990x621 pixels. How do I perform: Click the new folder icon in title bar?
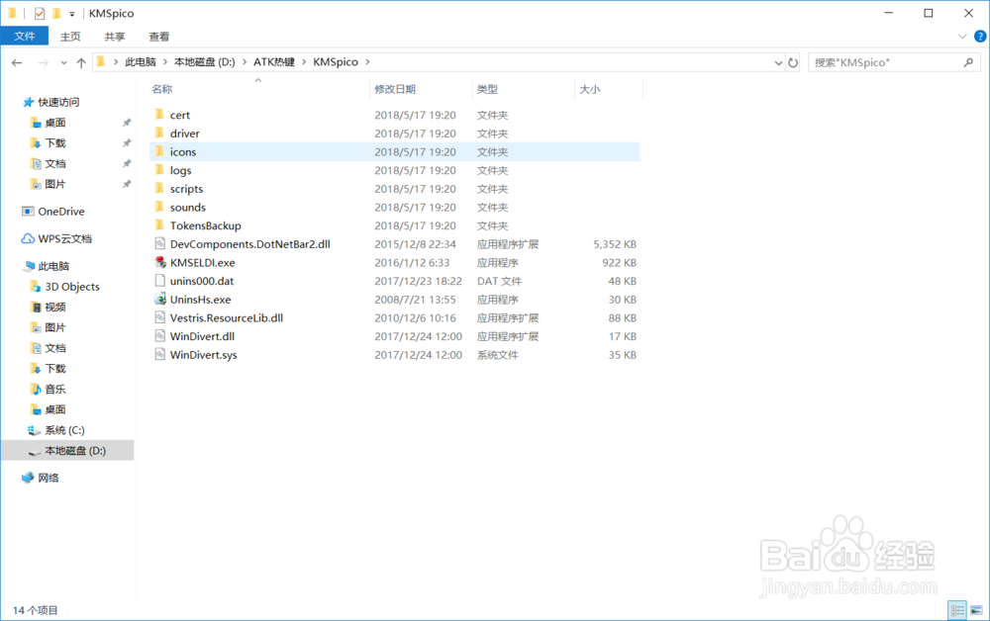tap(56, 13)
